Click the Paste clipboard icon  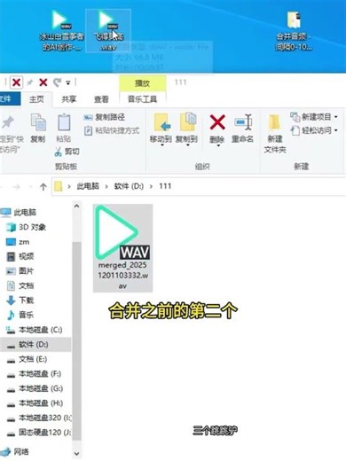pyautogui.click(x=64, y=122)
